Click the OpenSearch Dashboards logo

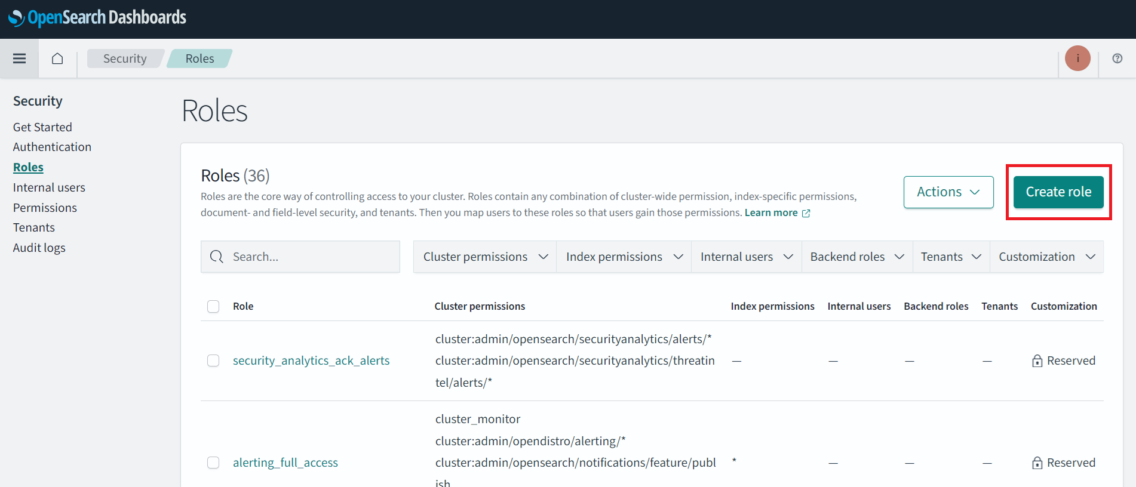(97, 18)
